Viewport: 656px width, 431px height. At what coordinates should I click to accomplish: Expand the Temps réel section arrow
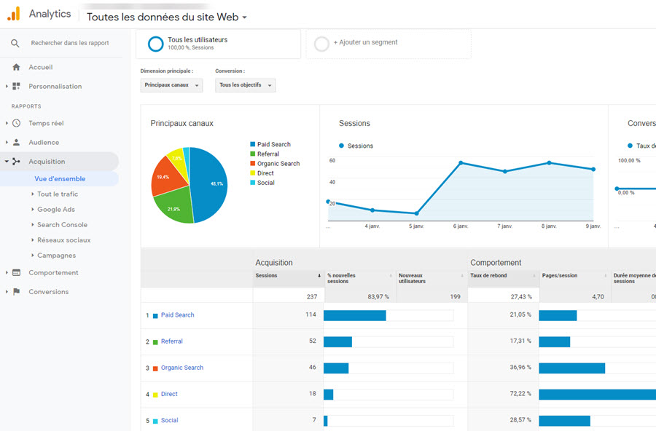(x=7, y=123)
